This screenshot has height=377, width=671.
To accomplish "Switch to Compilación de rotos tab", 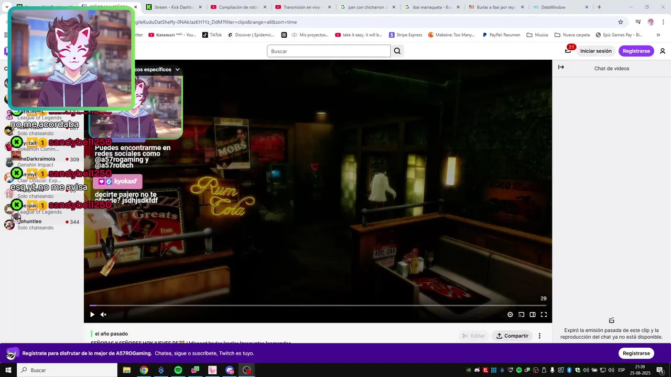I will coord(238,7).
